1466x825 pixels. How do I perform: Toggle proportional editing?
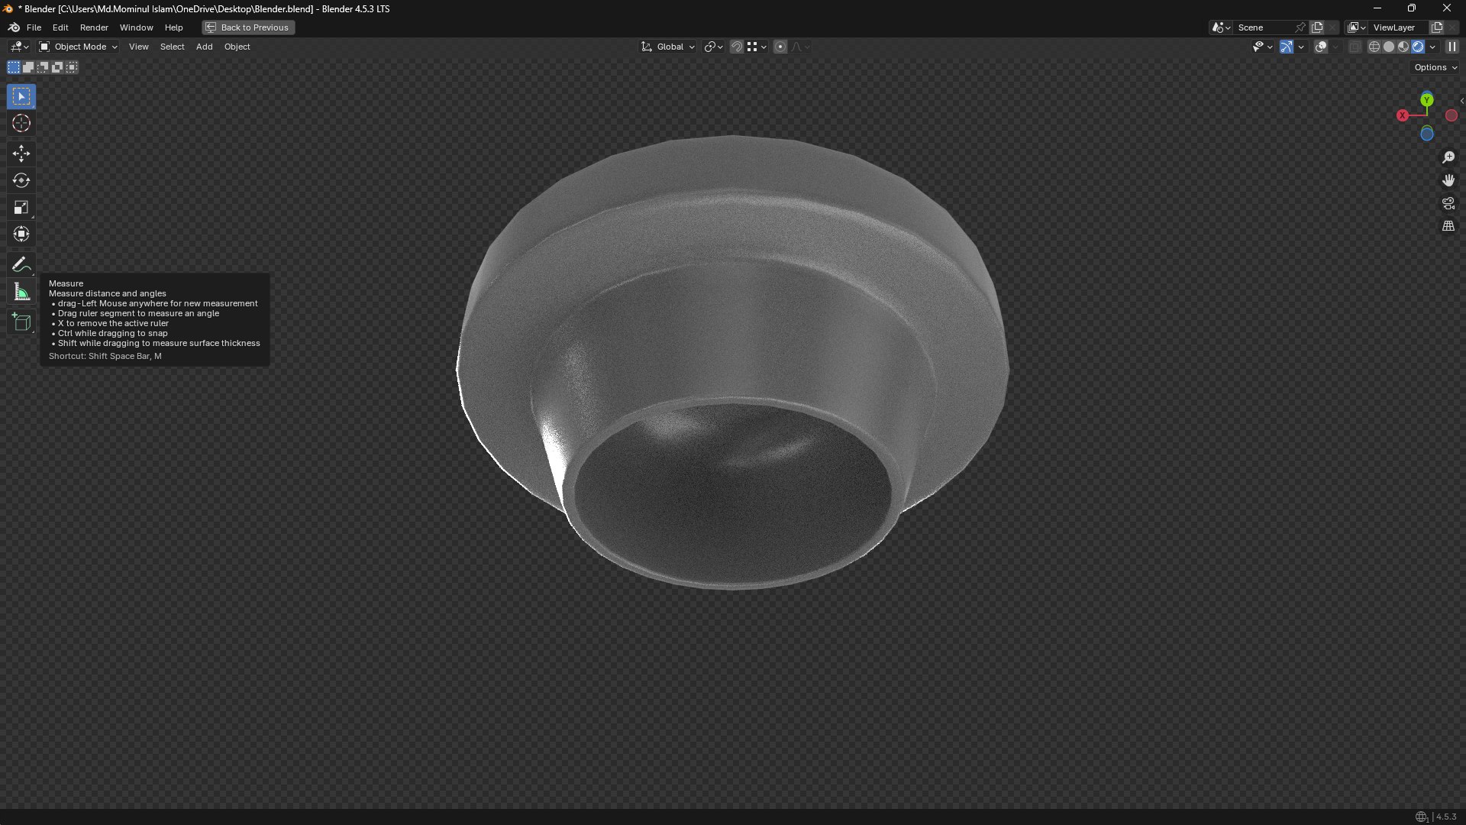pos(780,47)
